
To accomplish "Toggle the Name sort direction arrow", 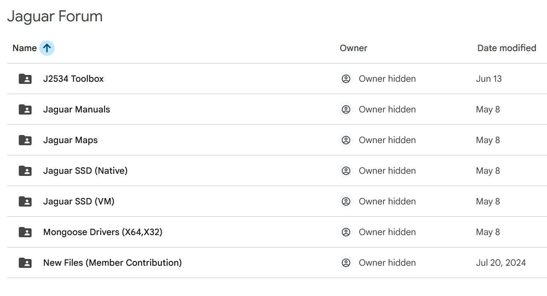I will pos(47,48).
